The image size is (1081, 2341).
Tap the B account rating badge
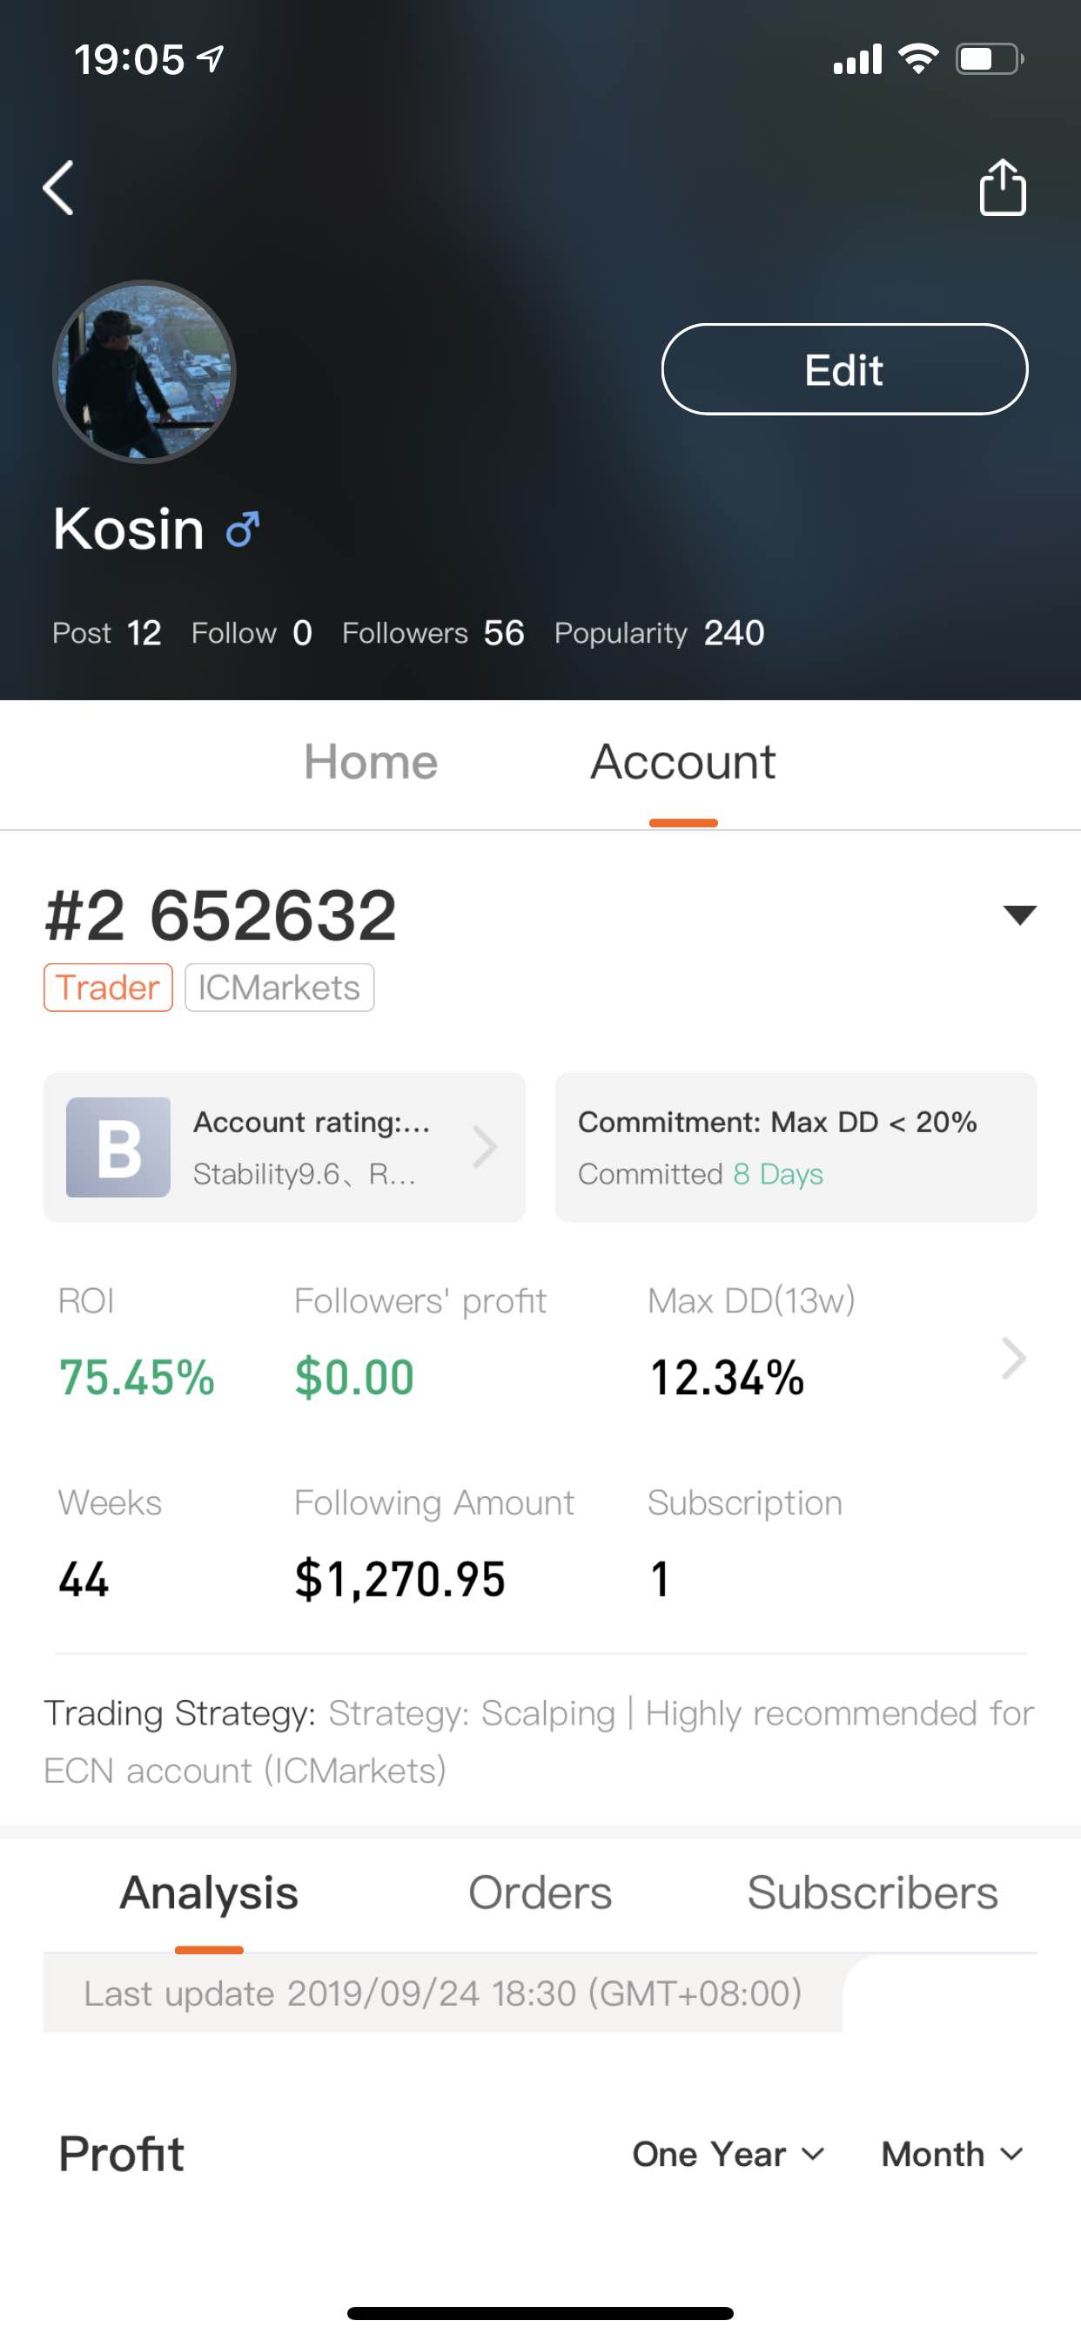pos(118,1147)
